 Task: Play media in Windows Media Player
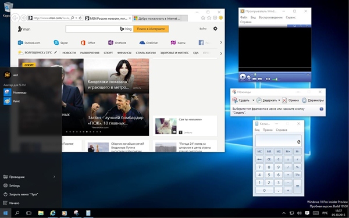coord(243,77)
